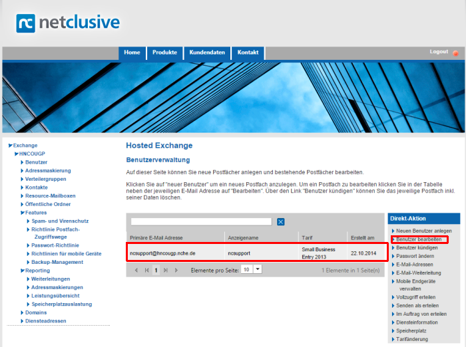466x347 pixels.
Task: Open Verteilergruppen in the left tree
Action: click(x=45, y=179)
